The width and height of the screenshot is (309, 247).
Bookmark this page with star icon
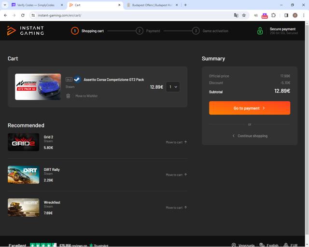pyautogui.click(x=244, y=15)
